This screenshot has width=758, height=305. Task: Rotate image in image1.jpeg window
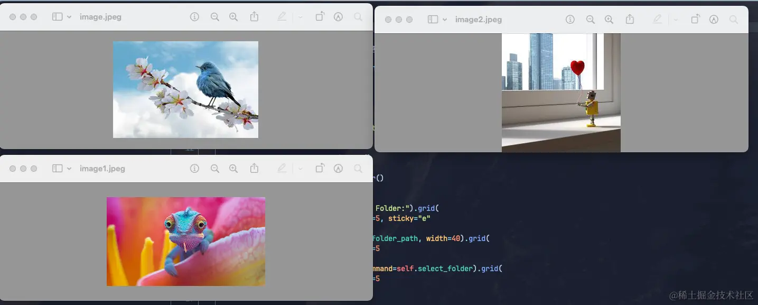point(320,168)
